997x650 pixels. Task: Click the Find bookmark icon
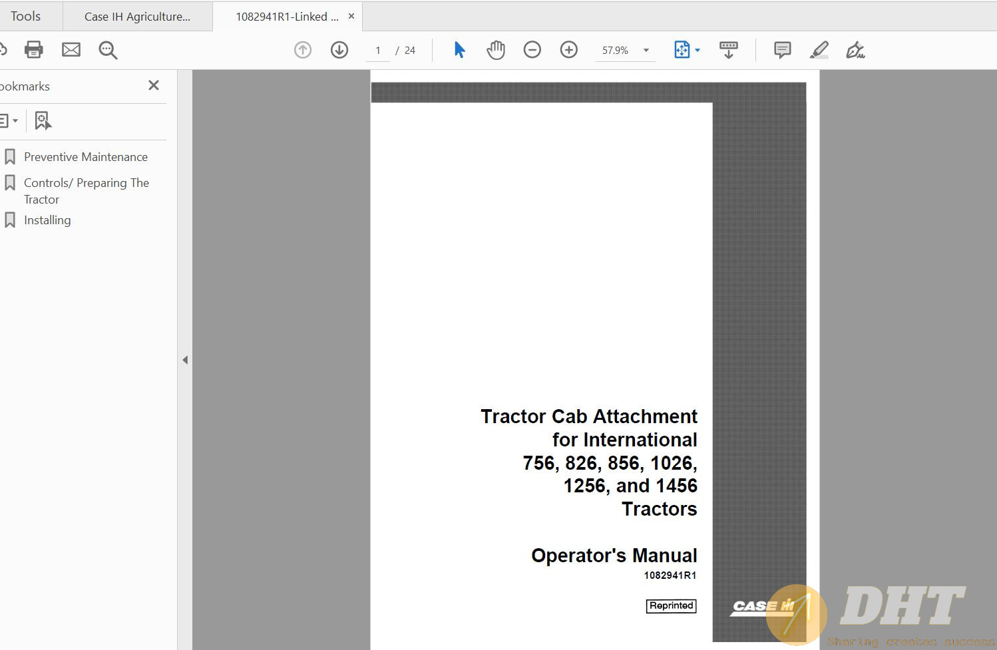click(43, 120)
